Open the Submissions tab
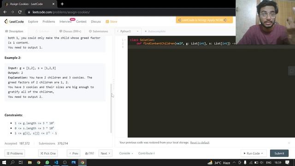This screenshot has height=166, width=295. pyautogui.click(x=98, y=31)
